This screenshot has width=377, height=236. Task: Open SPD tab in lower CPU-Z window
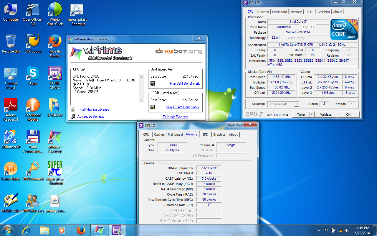tap(205, 135)
